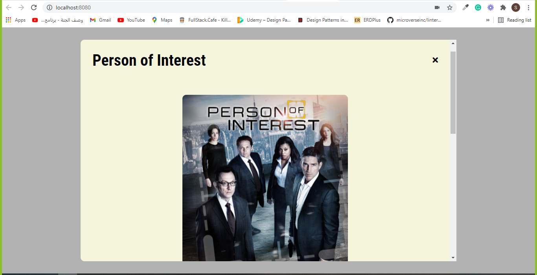Open the Chrome profile avatar S
537x275 pixels.
point(516,7)
